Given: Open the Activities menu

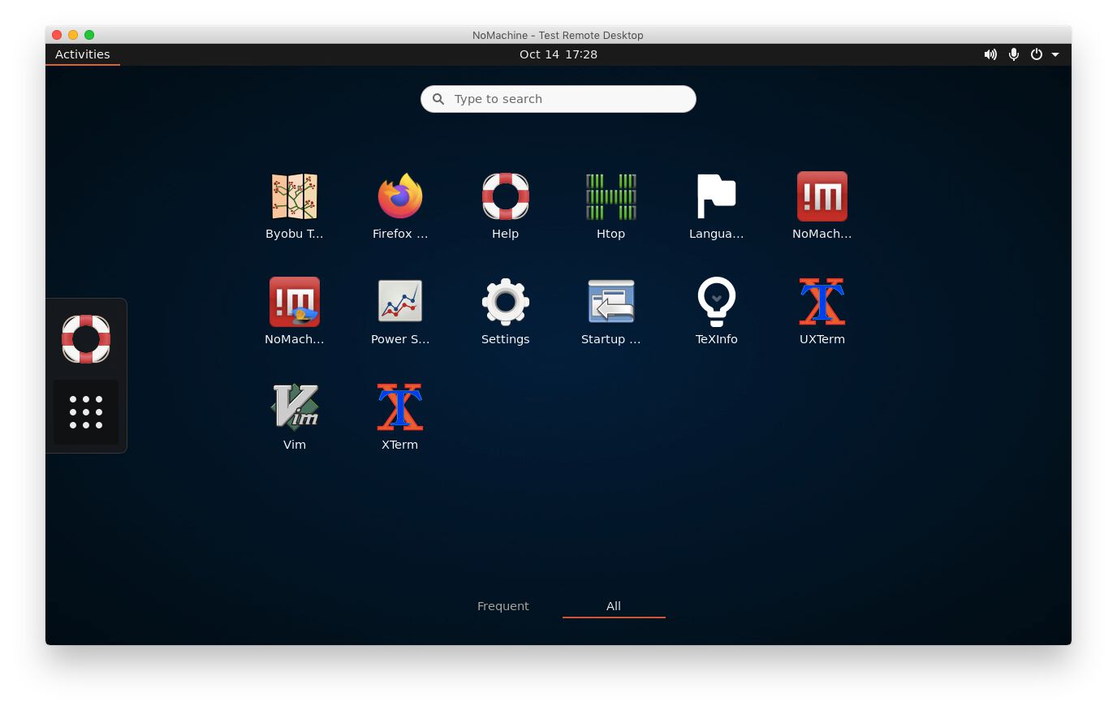Looking at the screenshot, I should 82,54.
